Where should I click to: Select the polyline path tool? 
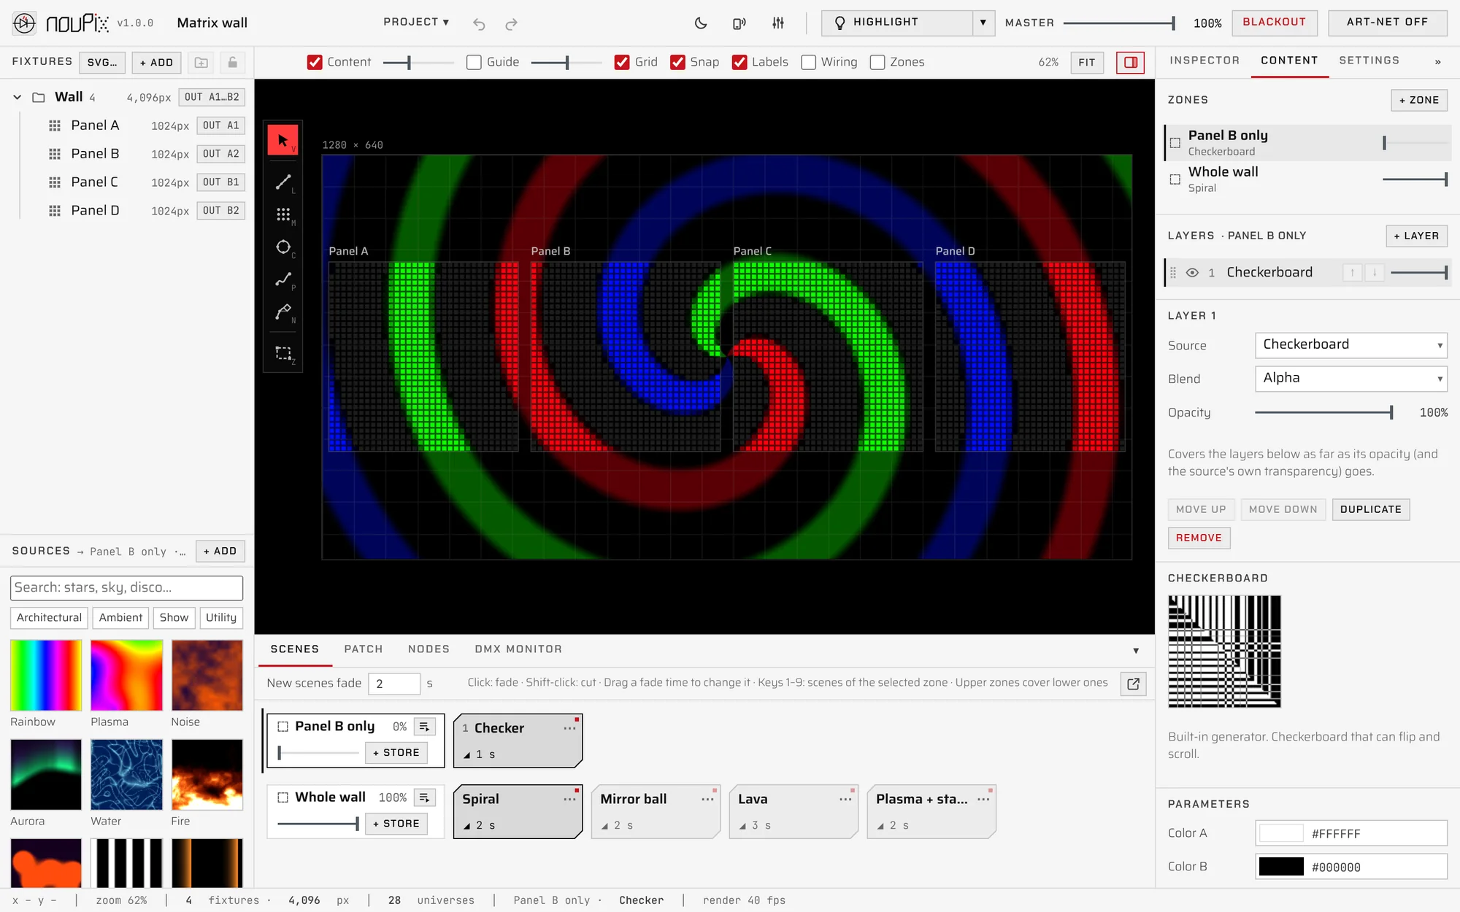pyautogui.click(x=283, y=279)
